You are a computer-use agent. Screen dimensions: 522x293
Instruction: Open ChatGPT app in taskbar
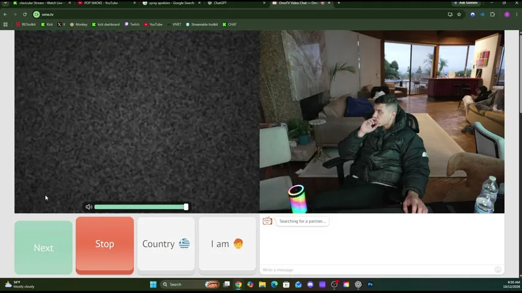(x=358, y=284)
